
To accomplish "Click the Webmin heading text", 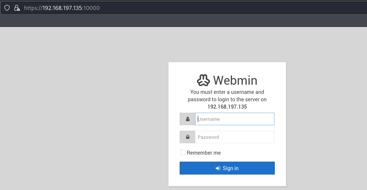I will [235, 80].
